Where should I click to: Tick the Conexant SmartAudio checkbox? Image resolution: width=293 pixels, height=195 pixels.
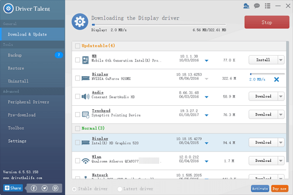pyautogui.click(x=78, y=97)
